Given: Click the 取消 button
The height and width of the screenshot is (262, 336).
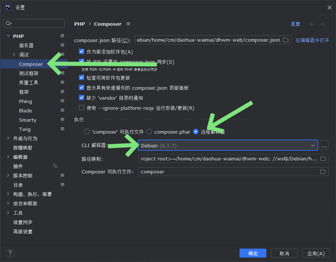Looking at the screenshot, I should click(284, 253).
